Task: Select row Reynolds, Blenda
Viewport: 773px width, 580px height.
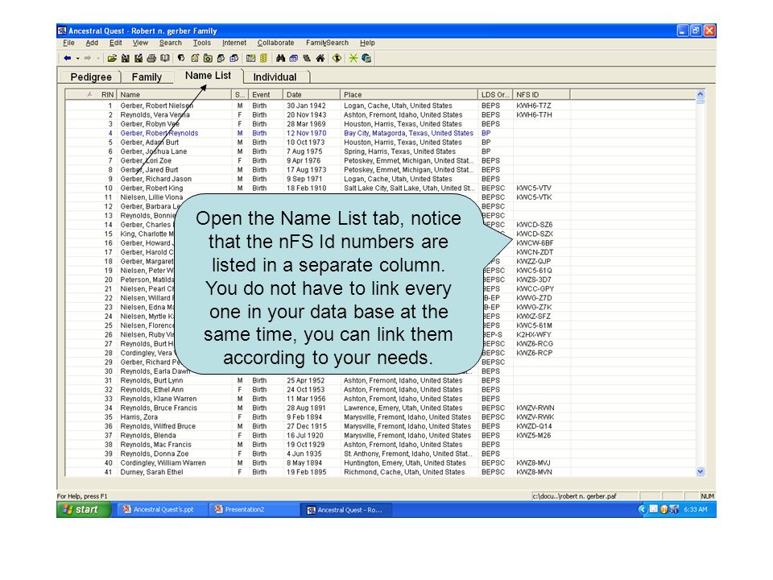Action: (379, 436)
